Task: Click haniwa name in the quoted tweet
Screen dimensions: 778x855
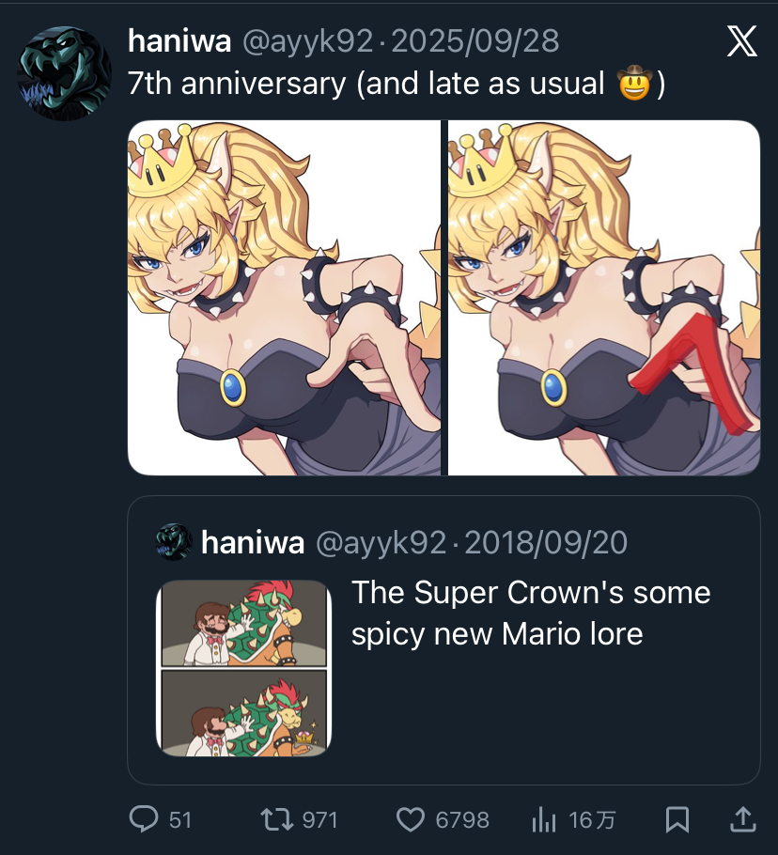Action: tap(253, 542)
